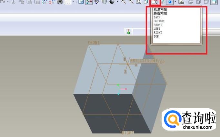The image size is (220, 137).
Task: Choose the FRONT saved view
Action: pyautogui.click(x=158, y=25)
